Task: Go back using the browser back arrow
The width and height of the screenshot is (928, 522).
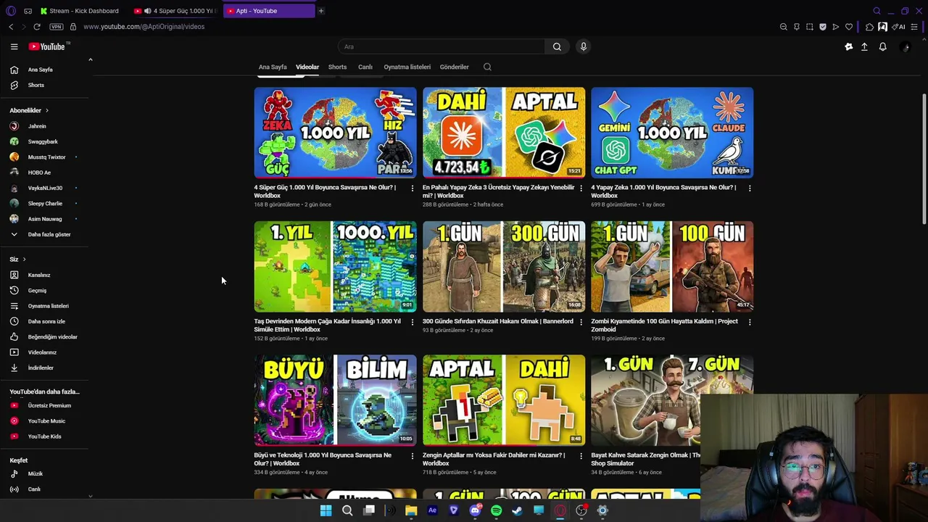Action: pos(11,27)
